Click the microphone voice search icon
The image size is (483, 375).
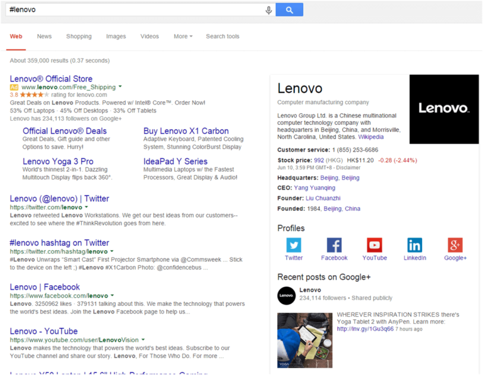pyautogui.click(x=269, y=10)
